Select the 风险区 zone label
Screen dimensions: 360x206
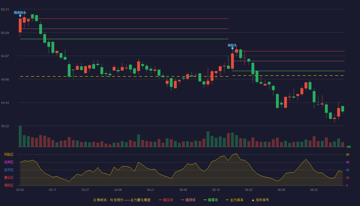9,154
